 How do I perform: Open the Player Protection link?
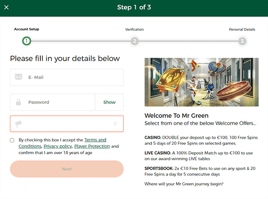click(x=92, y=146)
